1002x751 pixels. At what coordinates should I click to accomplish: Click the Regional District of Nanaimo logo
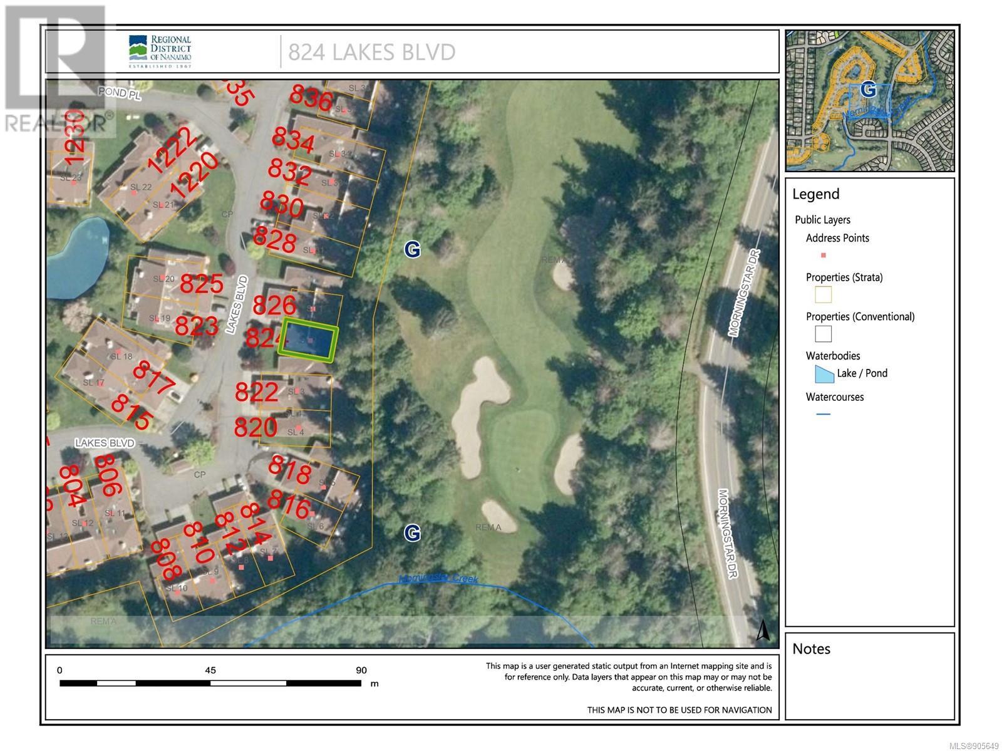(160, 51)
